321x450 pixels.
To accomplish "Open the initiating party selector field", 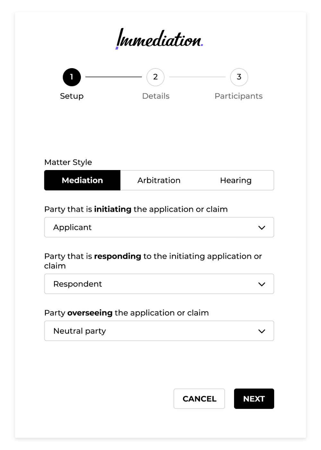I will point(159,227).
